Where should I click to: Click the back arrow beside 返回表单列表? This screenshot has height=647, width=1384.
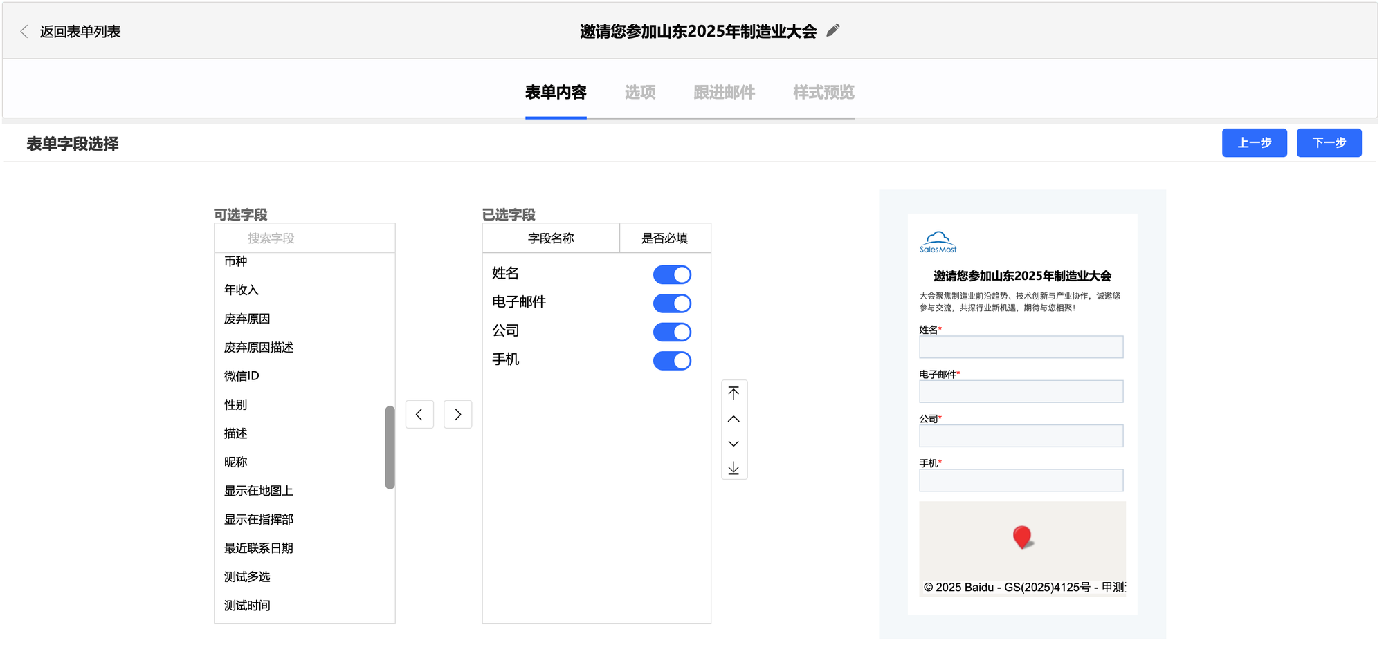click(x=24, y=32)
